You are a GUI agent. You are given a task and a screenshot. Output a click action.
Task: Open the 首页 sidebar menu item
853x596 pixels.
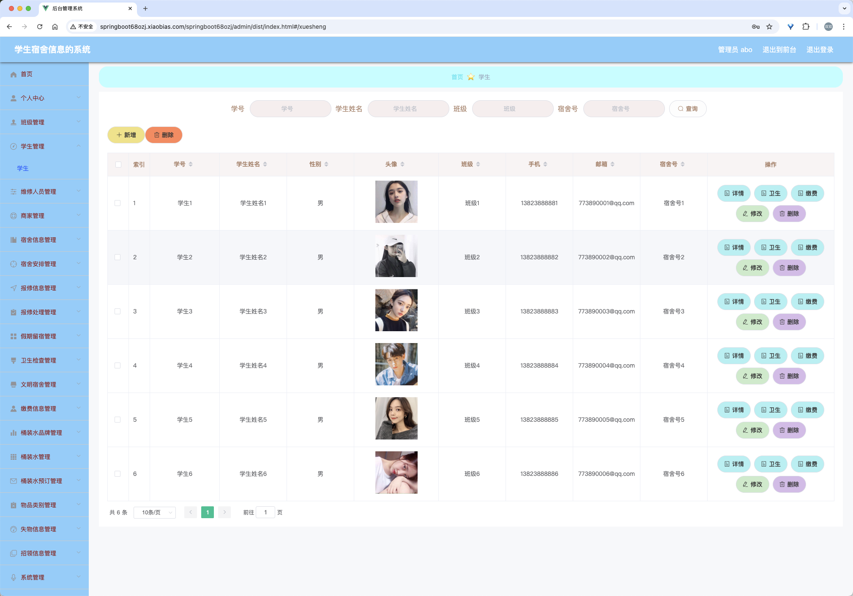[44, 74]
